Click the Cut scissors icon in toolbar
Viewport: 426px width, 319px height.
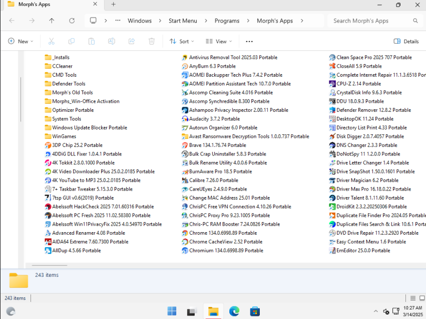pyautogui.click(x=52, y=41)
